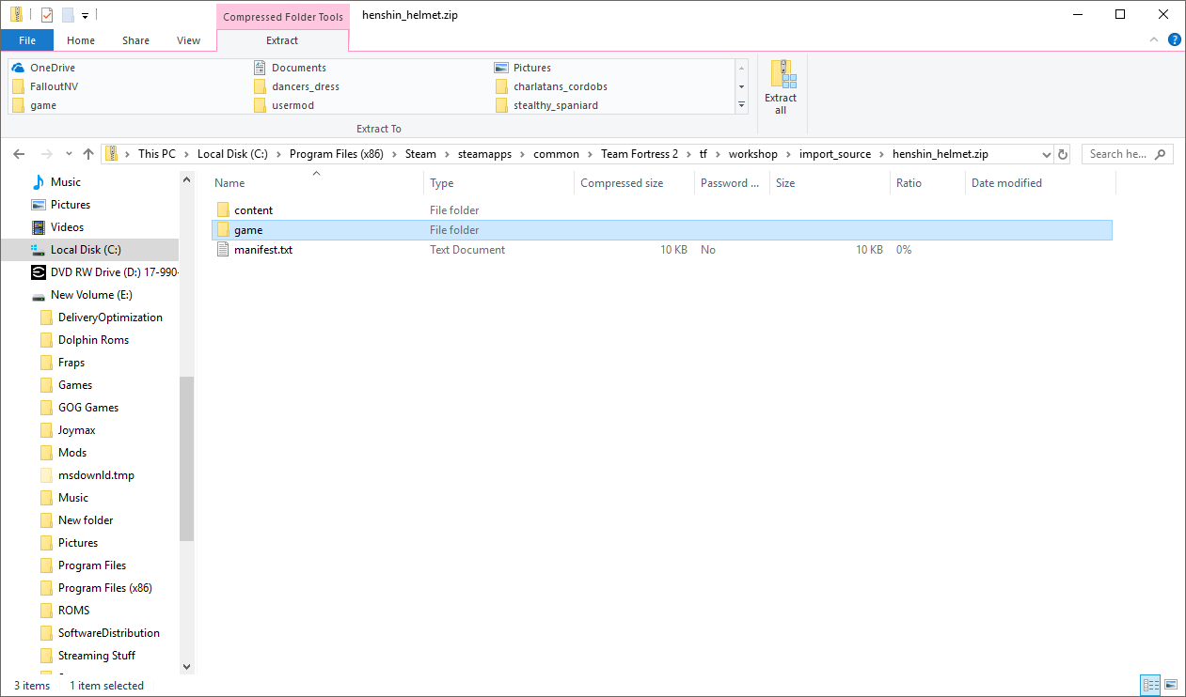Refresh the folder view
The image size is (1186, 697).
[1063, 154]
